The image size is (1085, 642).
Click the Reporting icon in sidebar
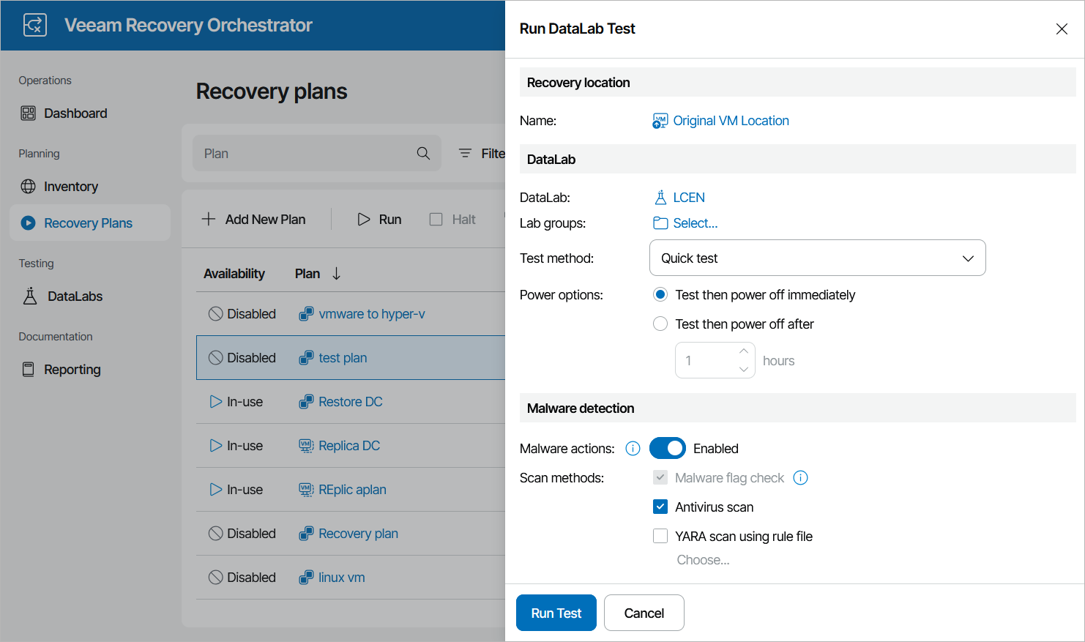29,370
